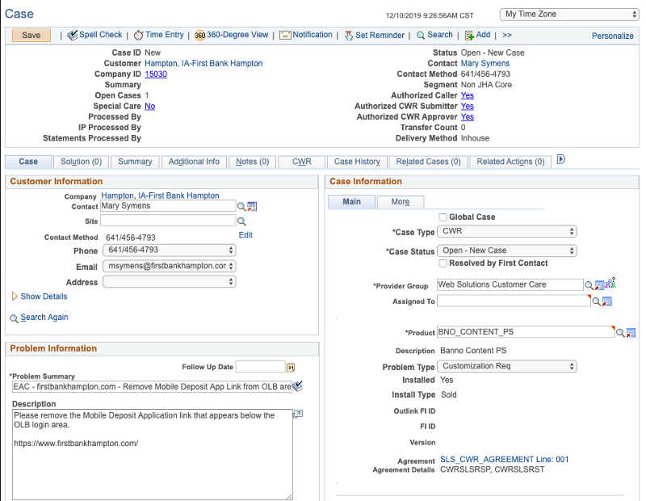Open the Additional Info tab

point(194,162)
